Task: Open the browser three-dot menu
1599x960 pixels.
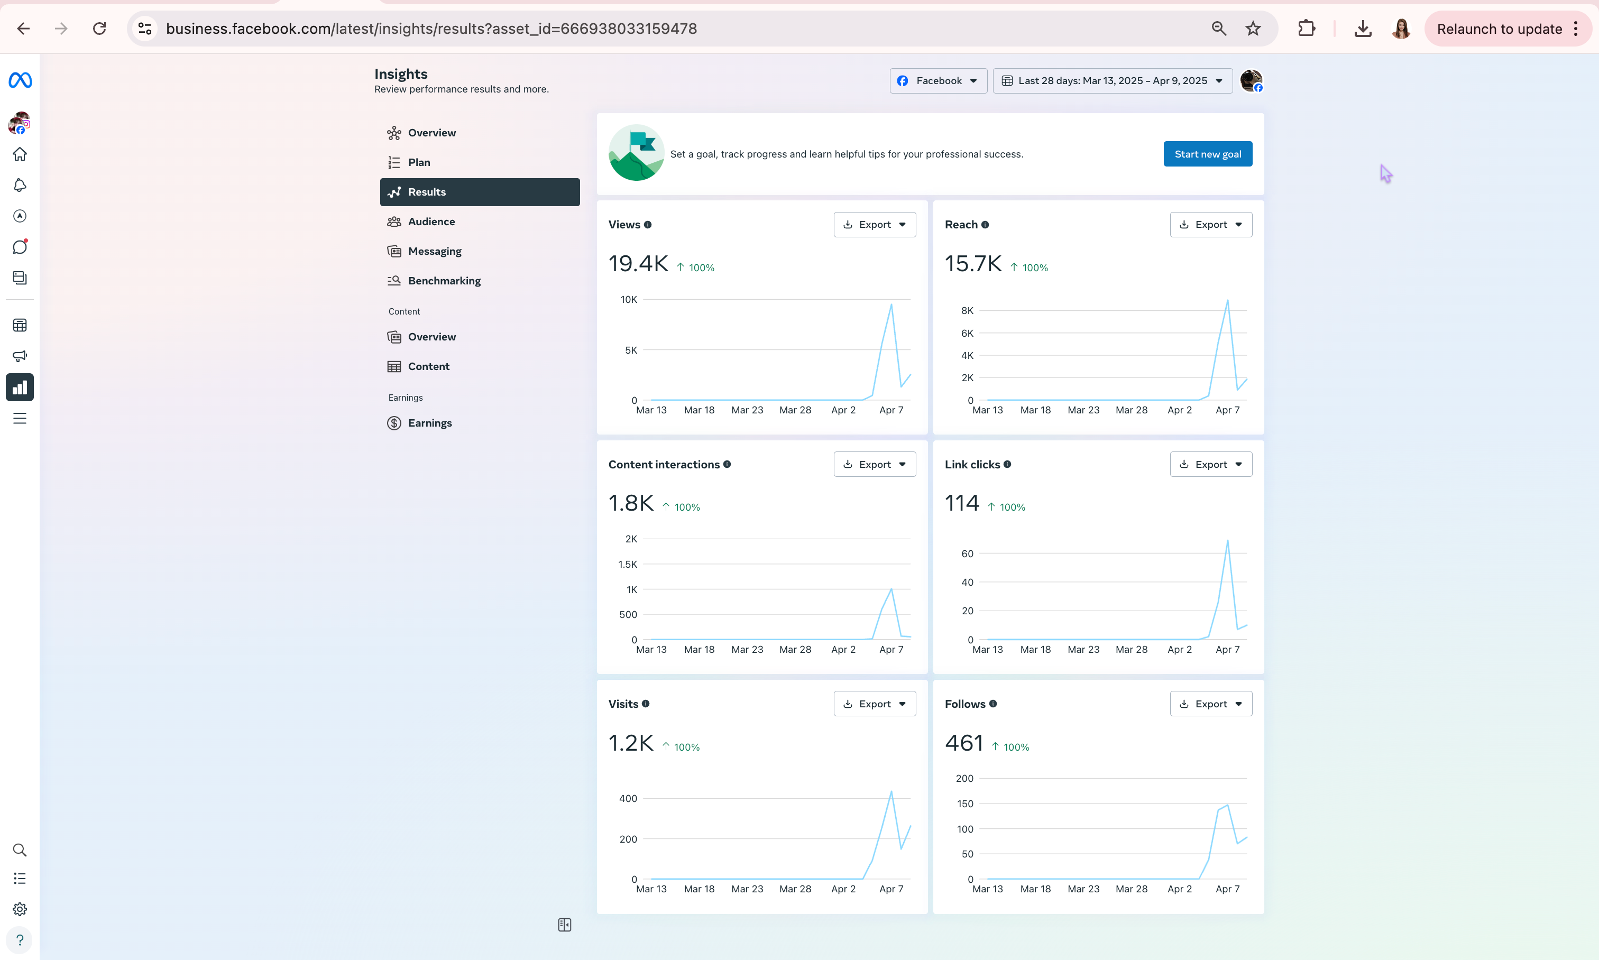Action: point(1576,29)
